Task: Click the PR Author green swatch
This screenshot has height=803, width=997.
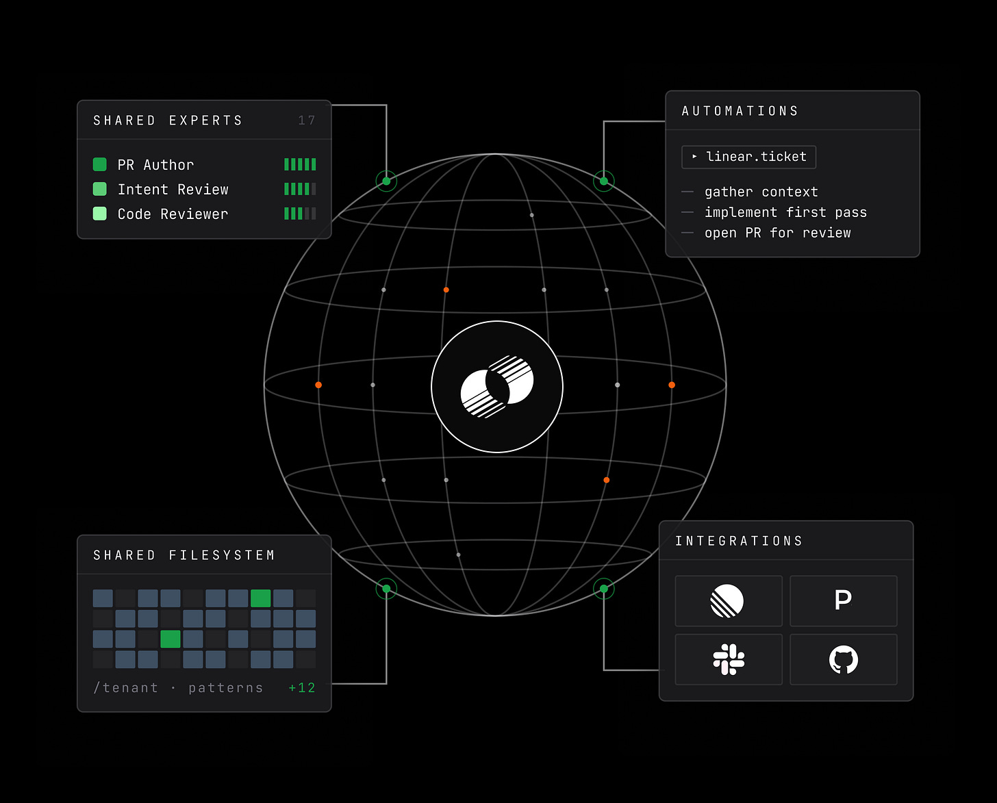Action: (x=100, y=164)
